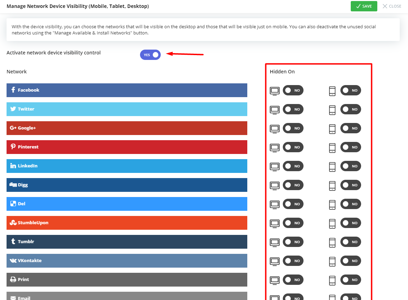The width and height of the screenshot is (408, 300).
Task: Click the VKontakte logo icon
Action: (13, 261)
